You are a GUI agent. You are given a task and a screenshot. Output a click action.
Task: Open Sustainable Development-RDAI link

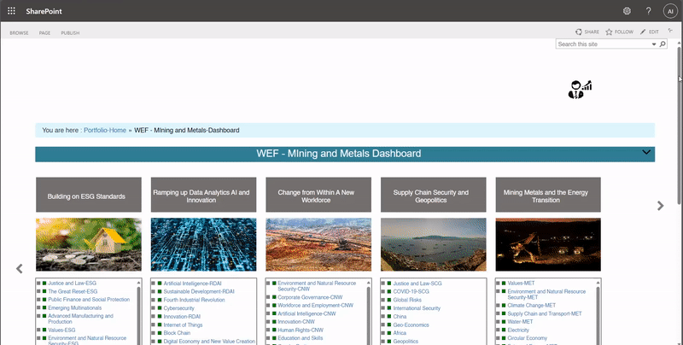(199, 291)
